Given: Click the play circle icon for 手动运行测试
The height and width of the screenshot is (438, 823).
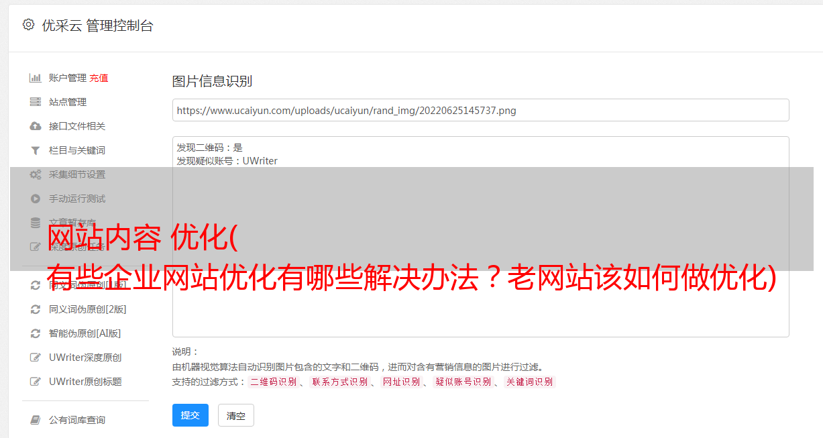Looking at the screenshot, I should 36,199.
